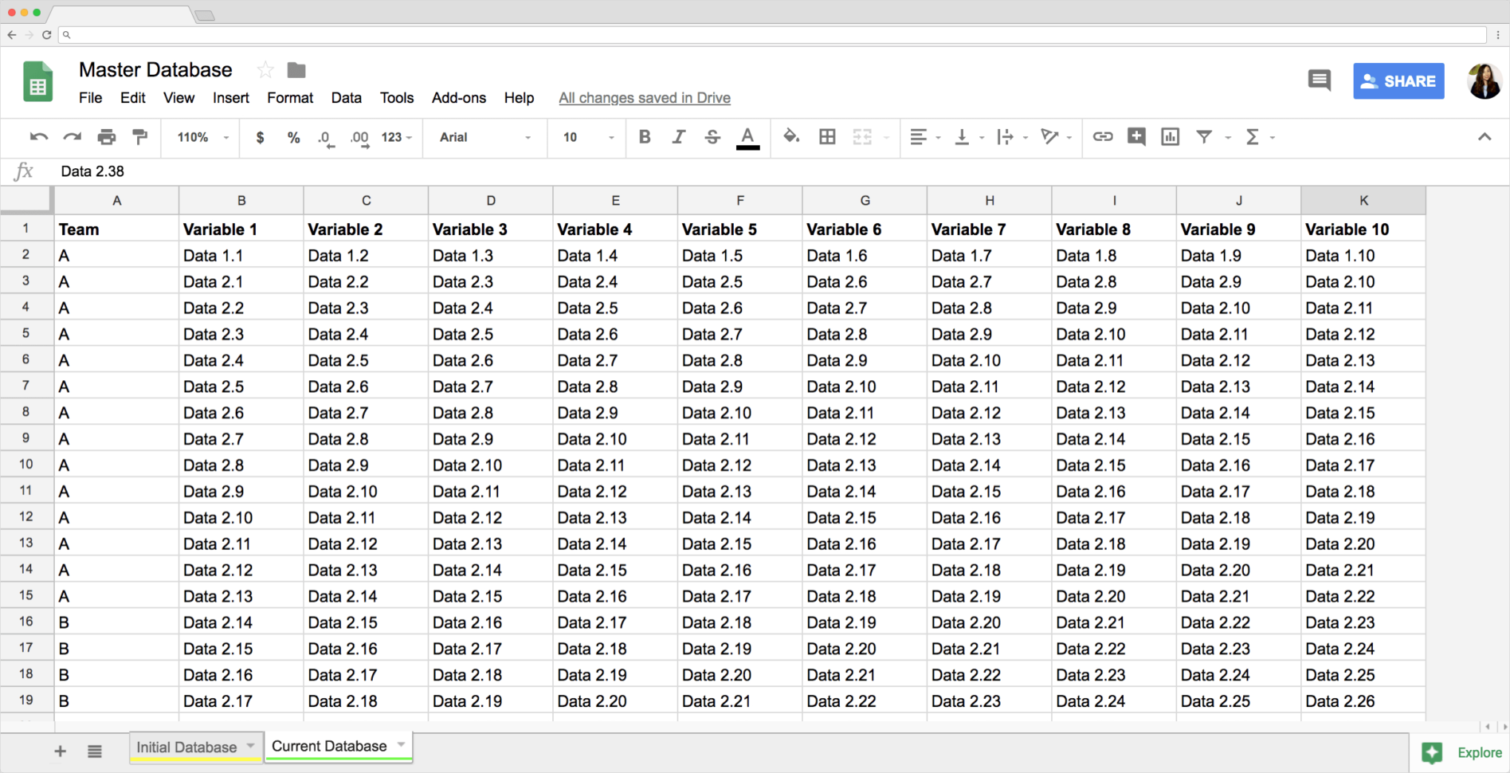
Task: Open the All changes saved in Drive link
Action: click(644, 97)
